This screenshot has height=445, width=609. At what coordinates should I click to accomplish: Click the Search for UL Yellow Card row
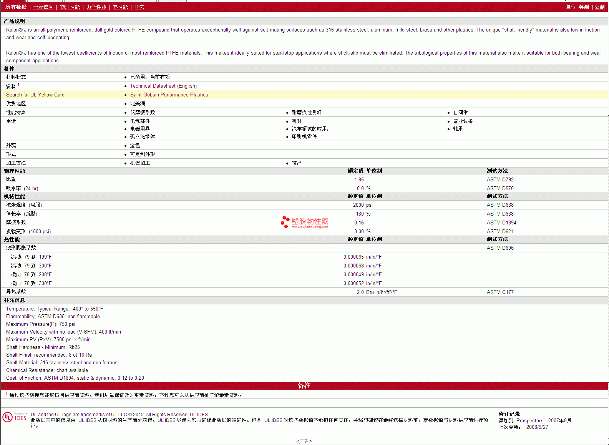pos(35,95)
